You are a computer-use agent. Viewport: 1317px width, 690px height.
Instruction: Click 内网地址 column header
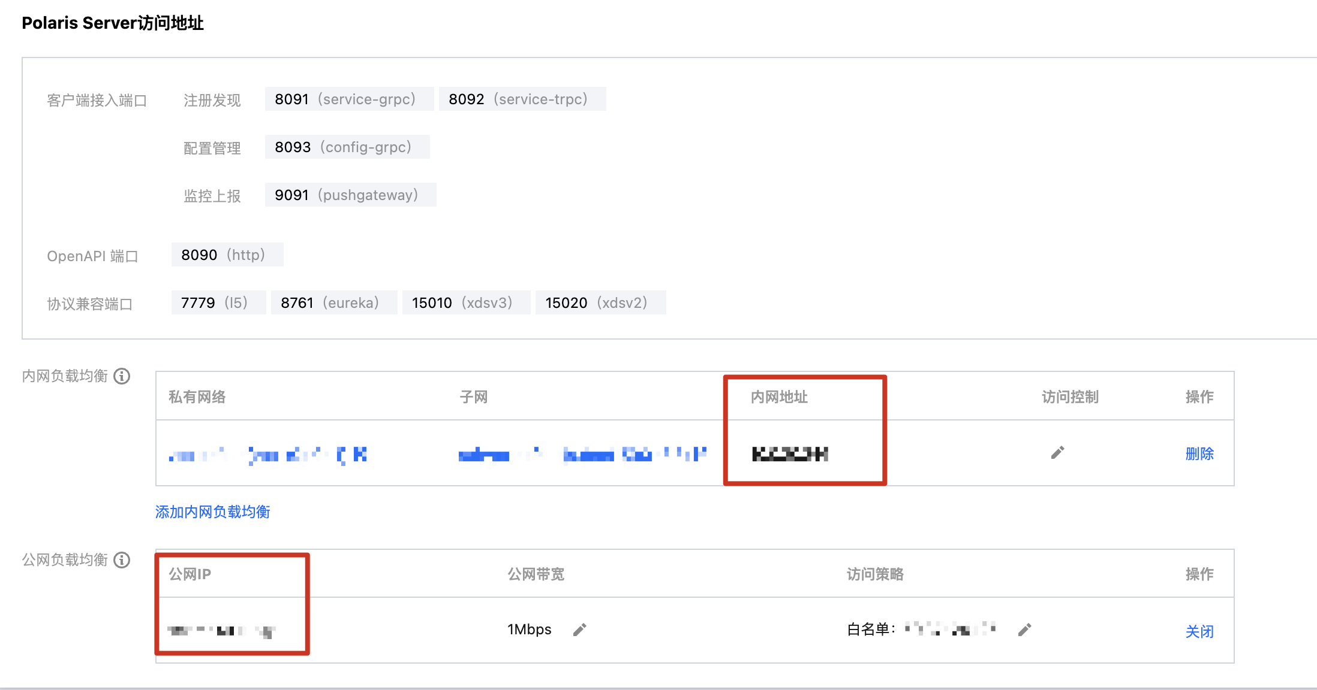779,397
